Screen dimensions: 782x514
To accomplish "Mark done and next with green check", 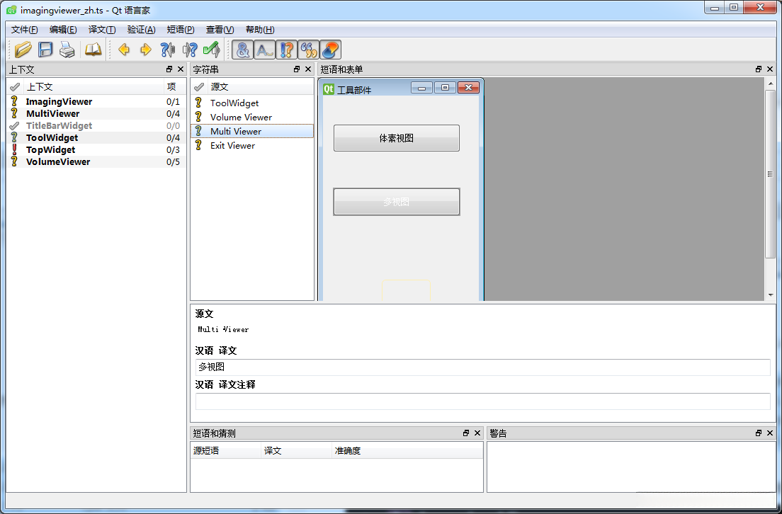I will [212, 50].
